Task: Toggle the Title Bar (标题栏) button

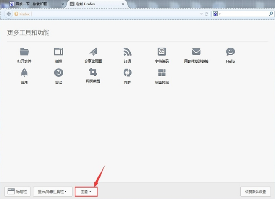Action: pyautogui.click(x=17, y=192)
